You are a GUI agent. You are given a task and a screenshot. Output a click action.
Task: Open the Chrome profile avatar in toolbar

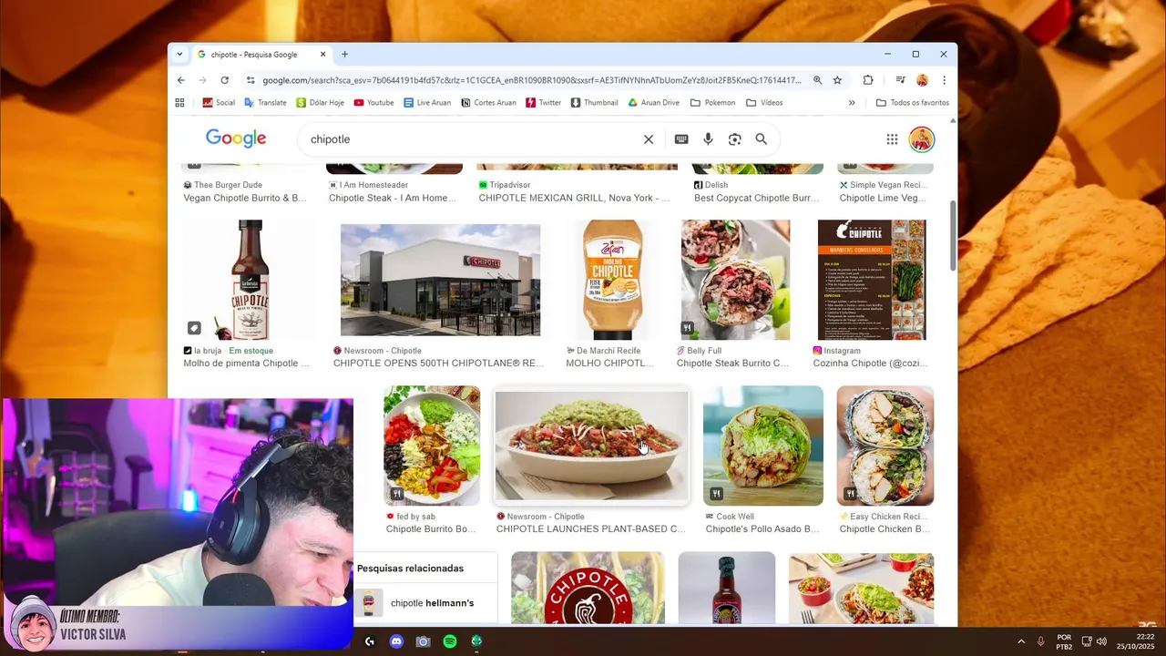coord(922,80)
